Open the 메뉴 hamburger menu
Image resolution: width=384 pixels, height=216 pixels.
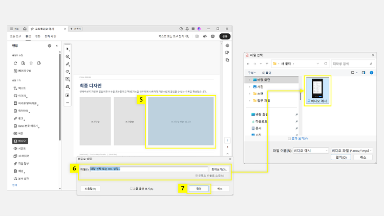pyautogui.click(x=14, y=29)
